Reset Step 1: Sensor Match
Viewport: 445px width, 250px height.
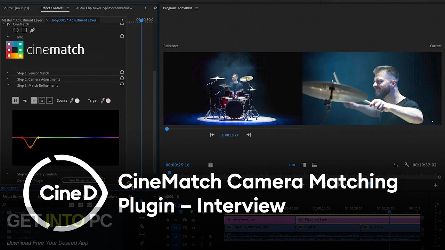122,72
